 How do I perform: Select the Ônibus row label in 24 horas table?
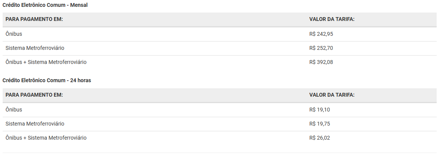[x=14, y=110]
